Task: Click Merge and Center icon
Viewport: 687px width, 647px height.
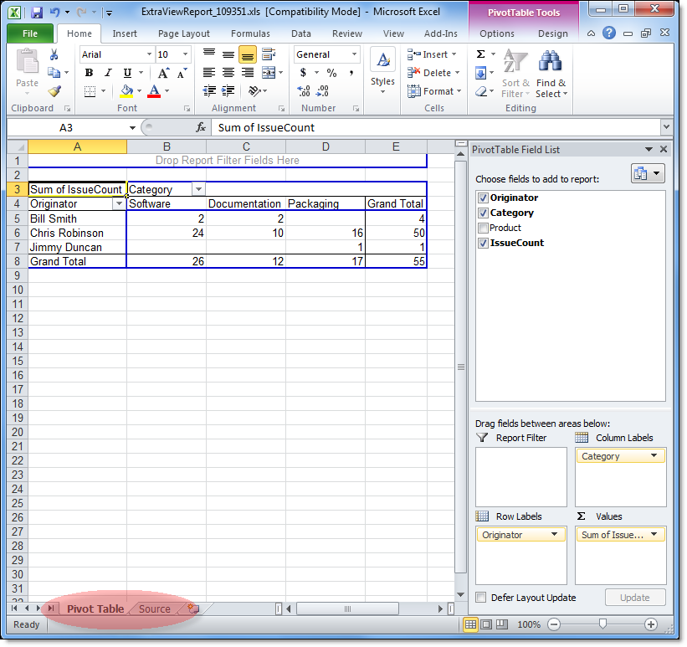Action: 269,73
